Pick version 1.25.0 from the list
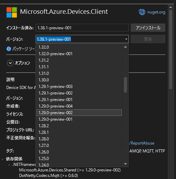This screenshot has width=176, height=179. click(x=79, y=159)
